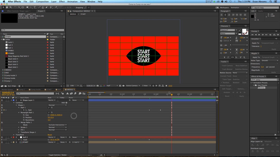
Task: Enable the Snapping checkbox
Action: 74,8
